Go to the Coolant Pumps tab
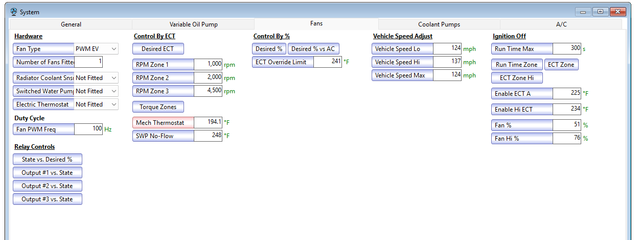The width and height of the screenshot is (640, 240). 439,24
